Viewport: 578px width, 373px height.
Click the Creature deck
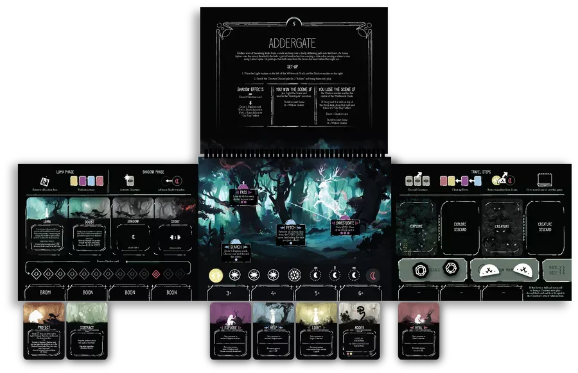pyautogui.click(x=502, y=228)
